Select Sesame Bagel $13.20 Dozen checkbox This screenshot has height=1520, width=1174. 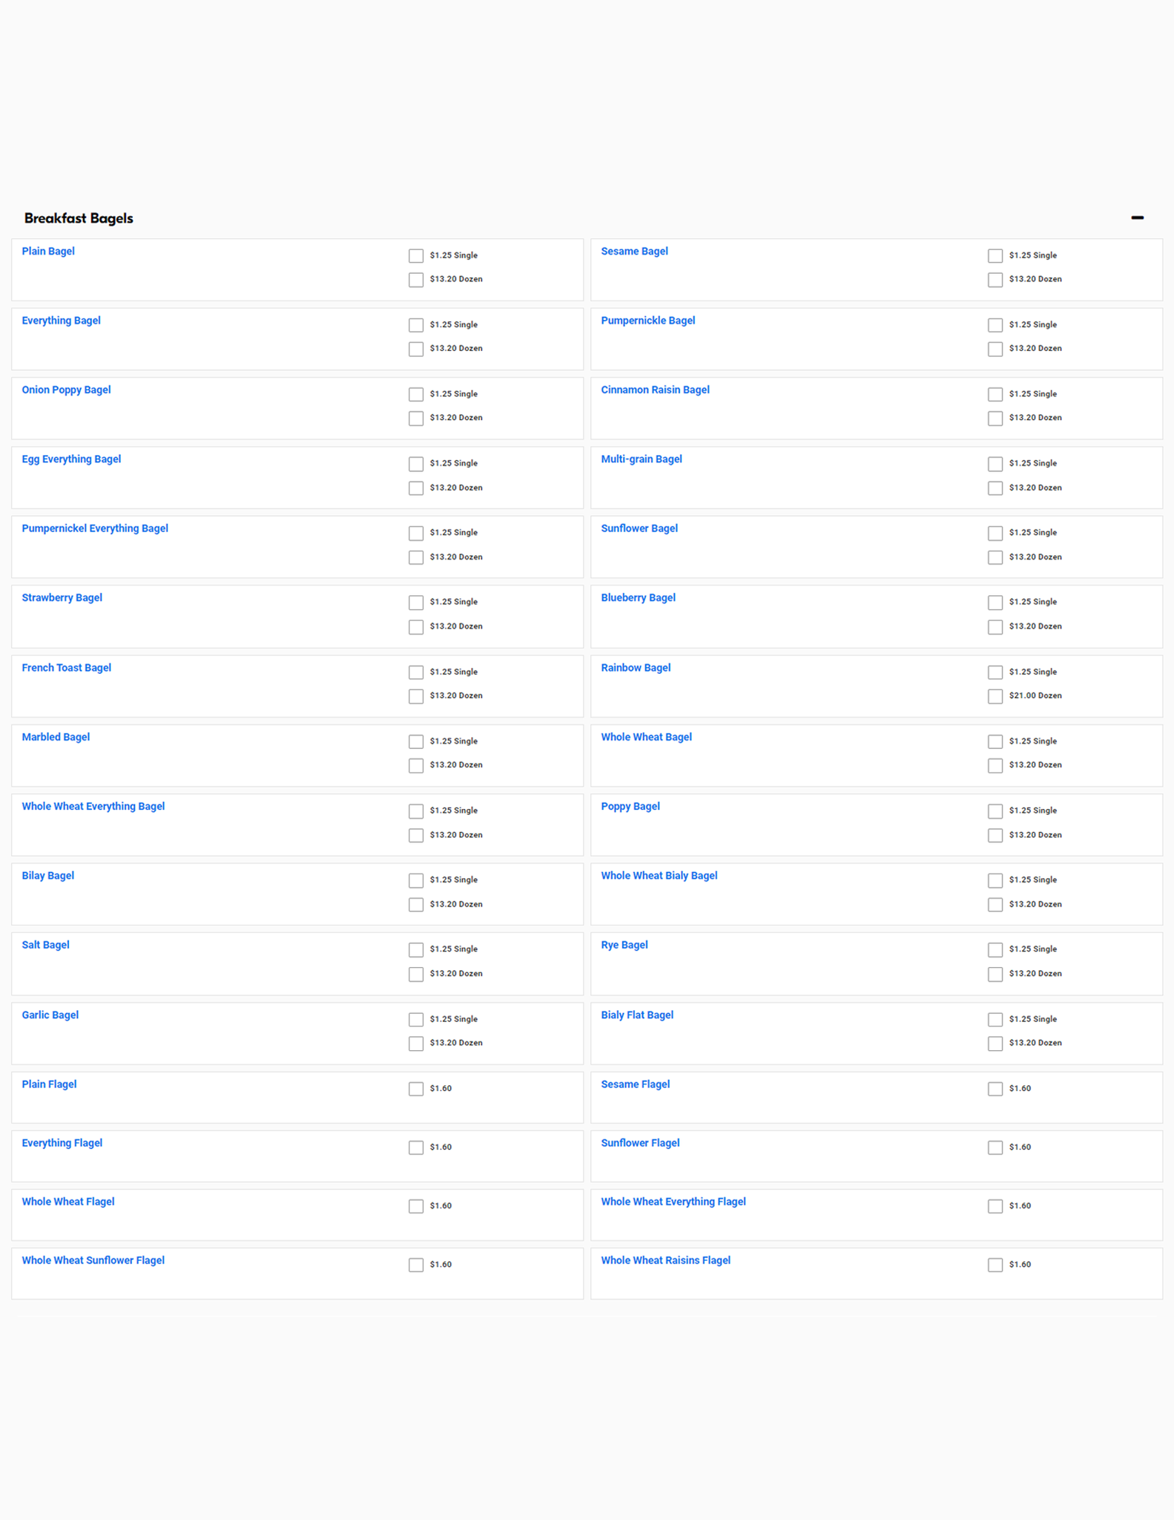[995, 280]
